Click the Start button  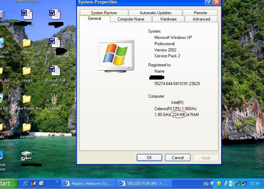coord(8,183)
